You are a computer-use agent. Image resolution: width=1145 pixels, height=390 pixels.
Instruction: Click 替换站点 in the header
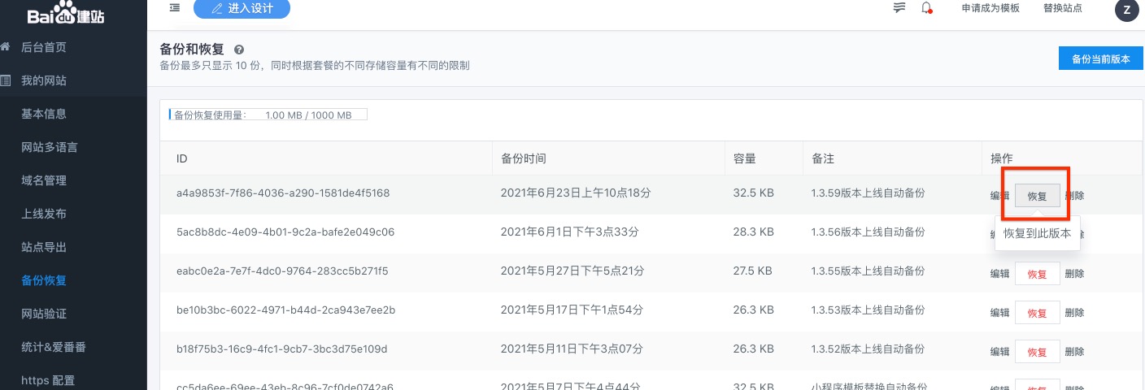pyautogui.click(x=1062, y=8)
